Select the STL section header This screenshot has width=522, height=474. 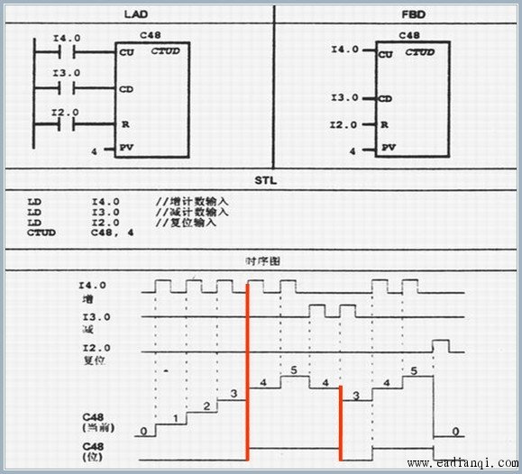click(265, 180)
